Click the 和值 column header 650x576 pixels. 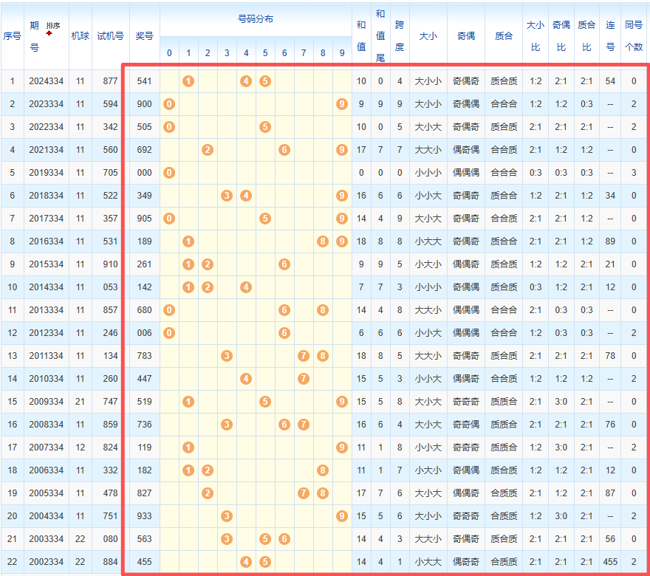360,35
